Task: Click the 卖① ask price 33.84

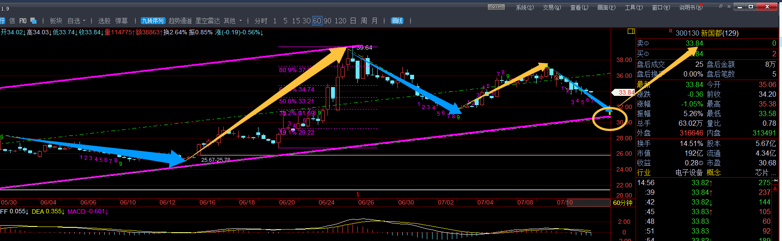Action: coord(695,43)
